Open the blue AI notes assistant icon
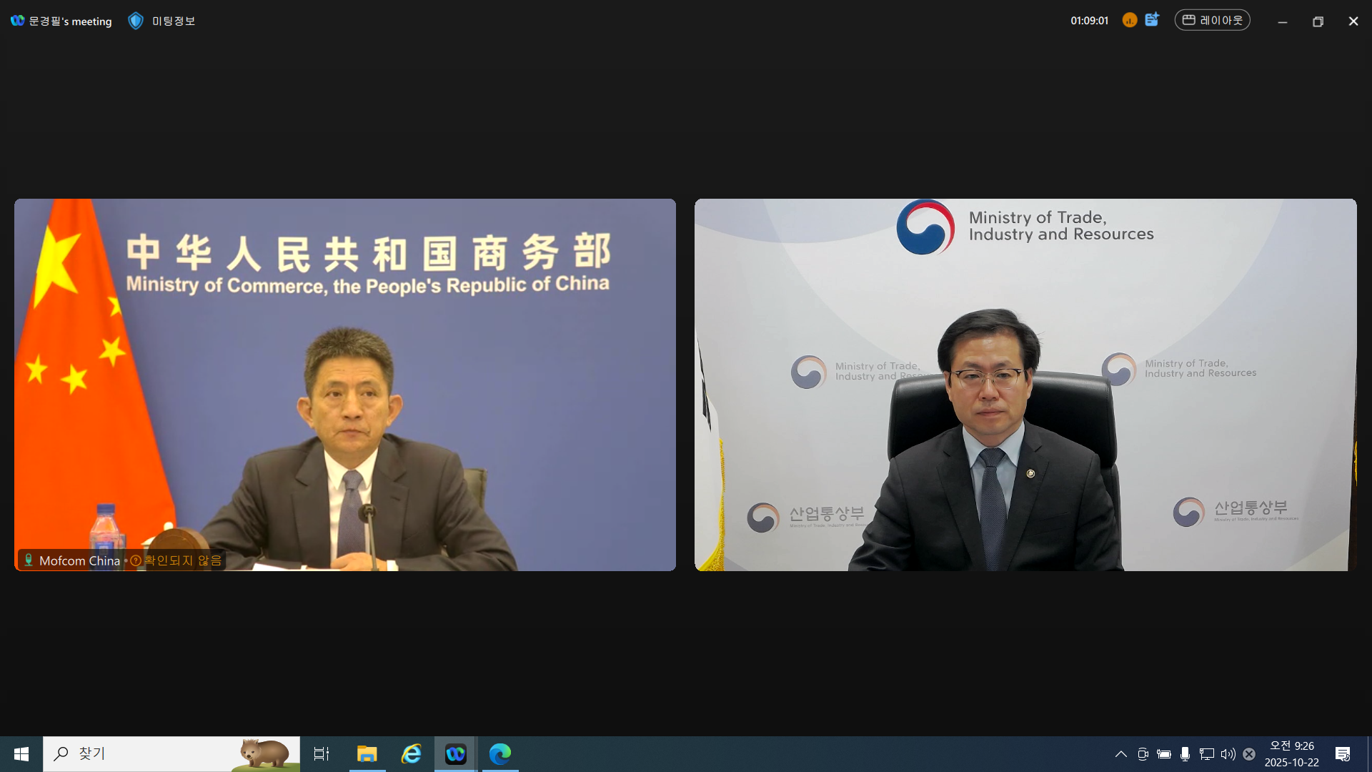This screenshot has height=772, width=1372. (1152, 19)
